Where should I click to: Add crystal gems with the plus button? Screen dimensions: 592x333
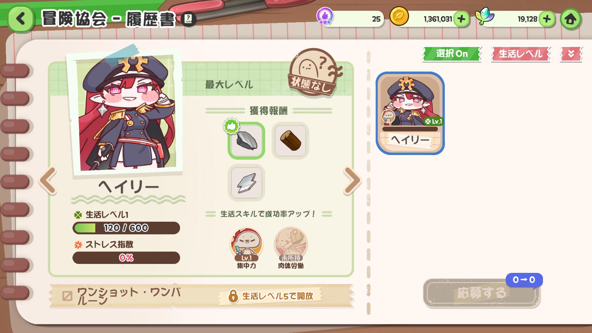pyautogui.click(x=547, y=19)
